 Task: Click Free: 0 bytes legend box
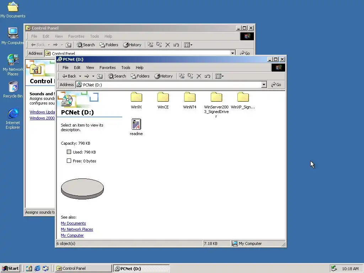click(69, 161)
